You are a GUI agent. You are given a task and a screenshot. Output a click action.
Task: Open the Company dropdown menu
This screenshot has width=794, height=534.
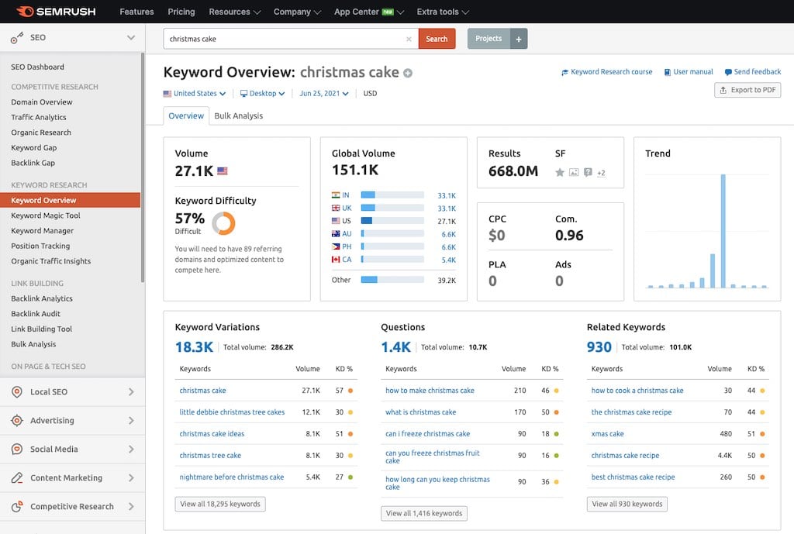[x=297, y=12]
